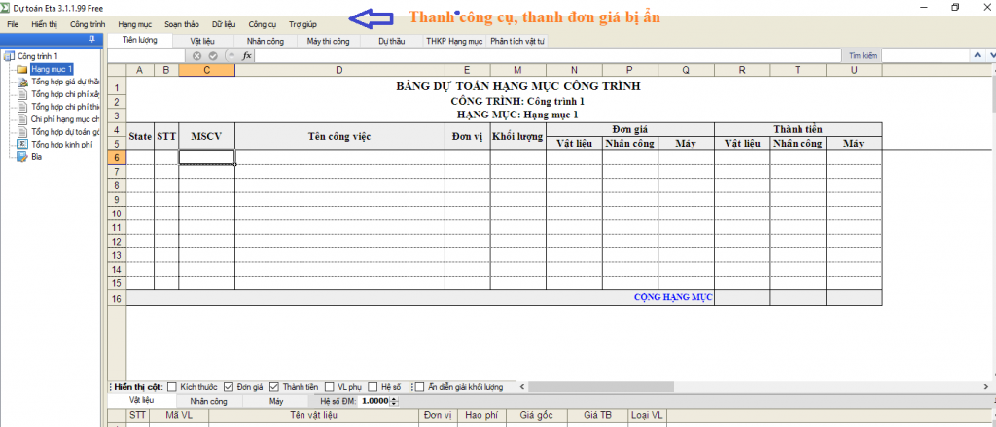Switch to the THKP Hạng mục tab
The width and height of the screenshot is (996, 427).
[x=455, y=41]
